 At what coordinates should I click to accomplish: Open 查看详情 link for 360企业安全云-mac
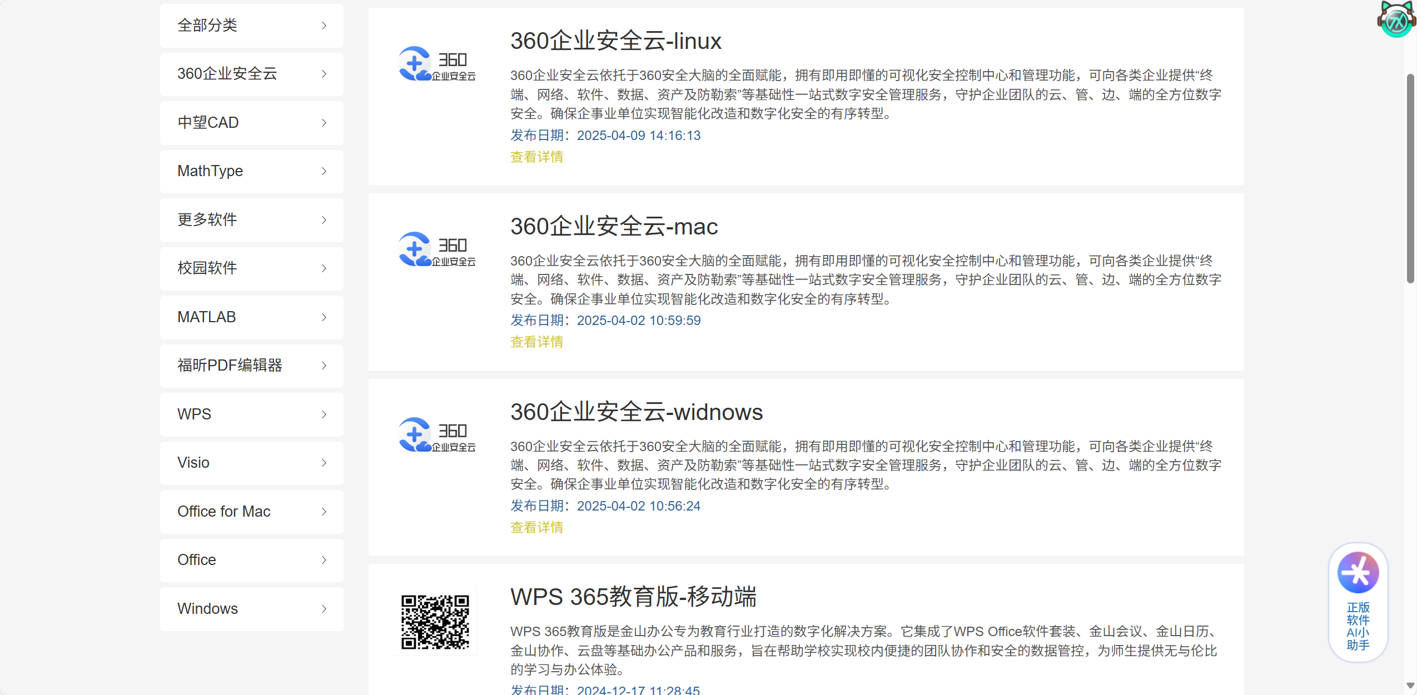pos(537,342)
